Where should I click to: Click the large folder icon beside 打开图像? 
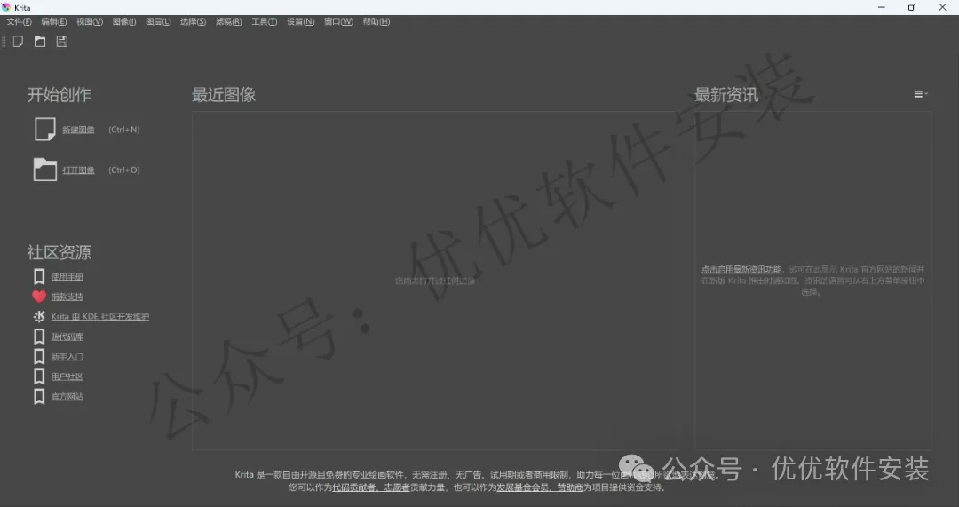tap(44, 170)
